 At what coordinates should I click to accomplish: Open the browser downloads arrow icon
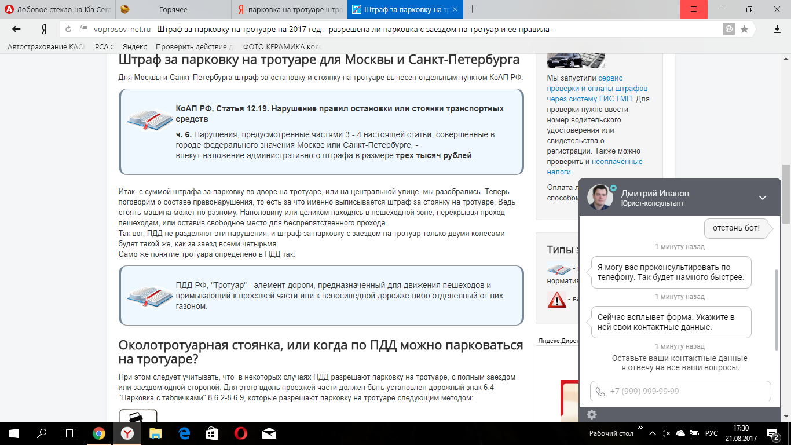coord(777,30)
